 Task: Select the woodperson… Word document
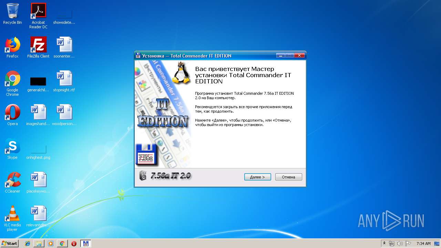[64, 115]
